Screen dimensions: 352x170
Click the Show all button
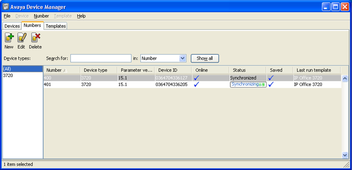coord(205,58)
